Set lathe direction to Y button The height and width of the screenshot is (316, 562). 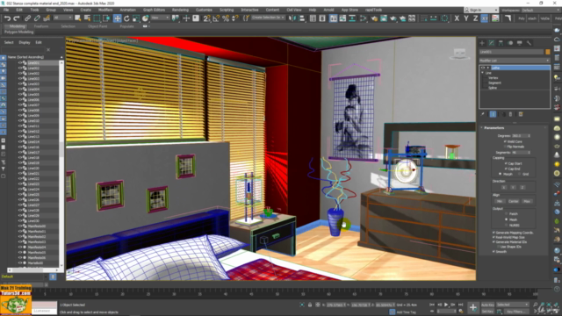click(x=513, y=187)
